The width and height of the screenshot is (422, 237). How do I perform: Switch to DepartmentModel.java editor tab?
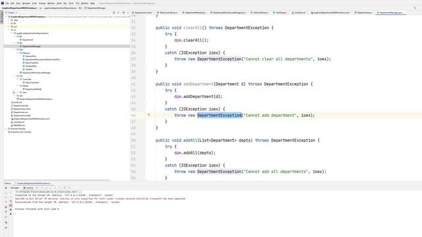point(195,13)
